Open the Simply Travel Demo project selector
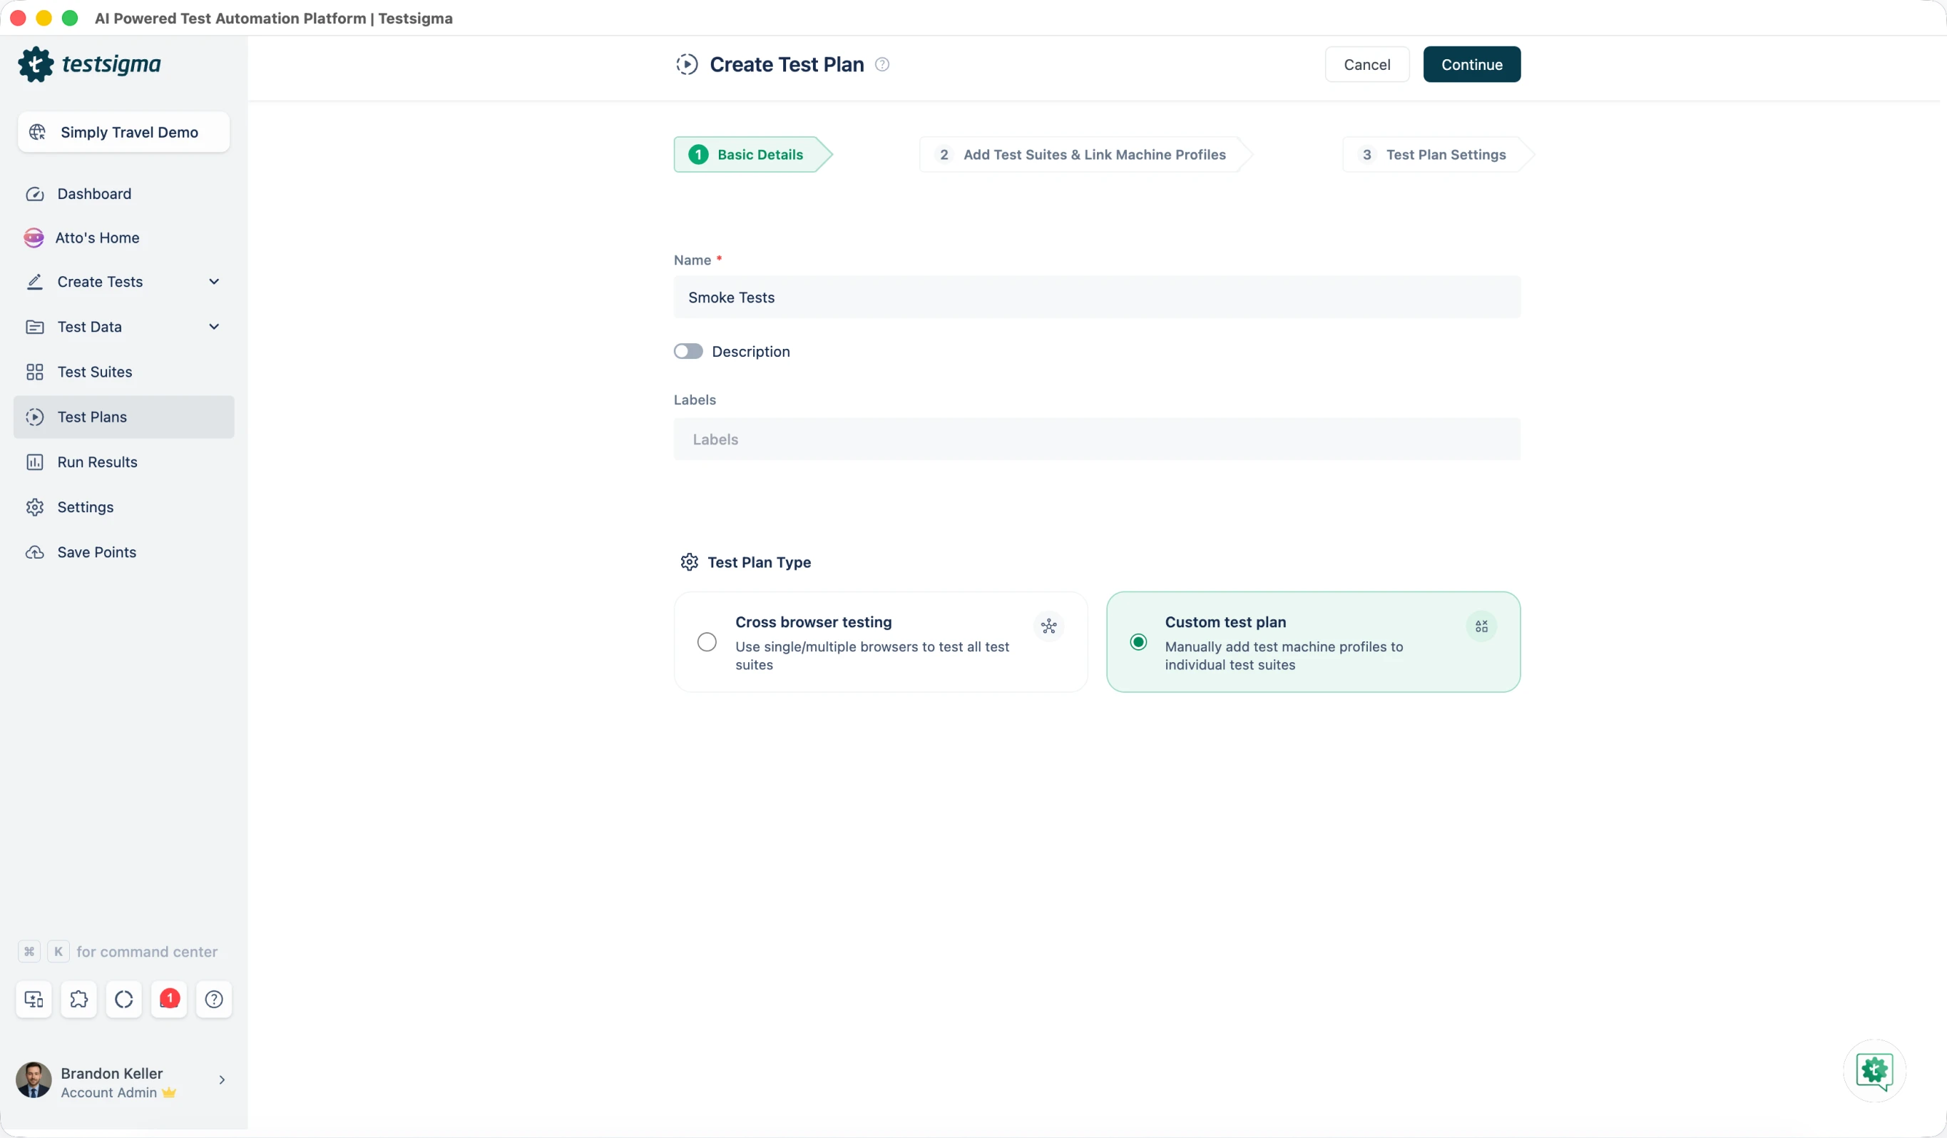1947x1138 pixels. click(123, 132)
